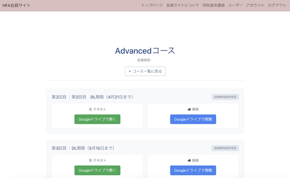The height and width of the screenshot is (178, 290).
Task: Click the 2026年03月15日 date badge
Action: pyautogui.click(x=225, y=148)
